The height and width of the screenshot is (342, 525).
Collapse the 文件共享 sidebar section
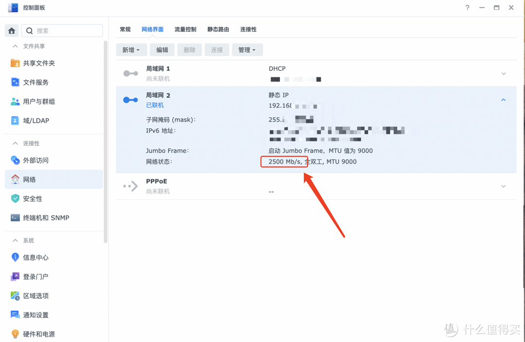[x=15, y=46]
